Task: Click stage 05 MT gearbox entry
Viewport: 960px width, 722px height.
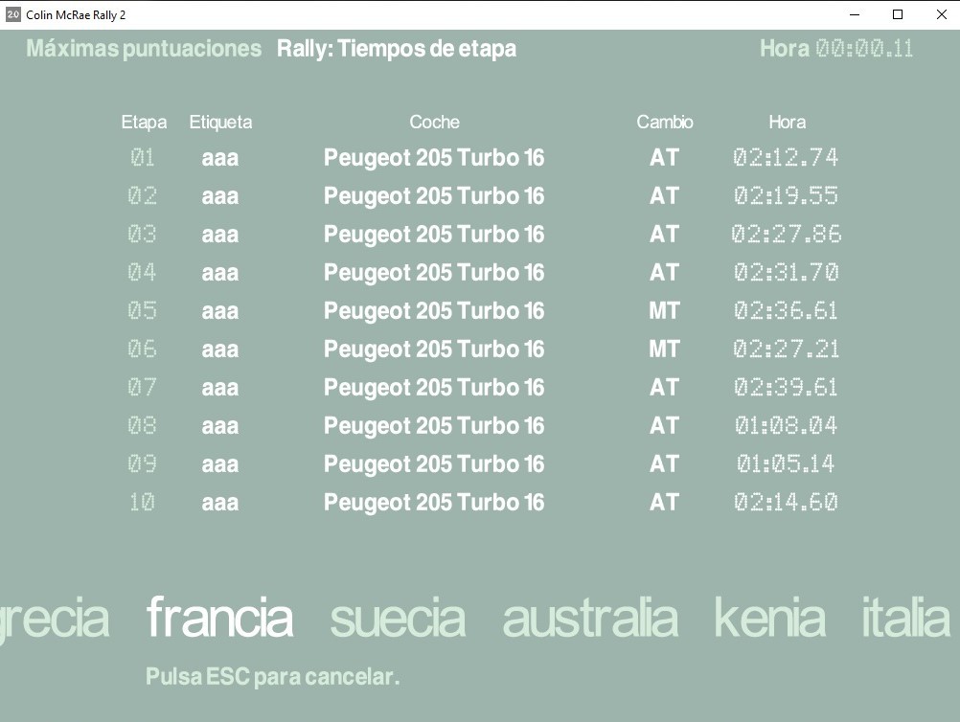Action: click(x=664, y=310)
